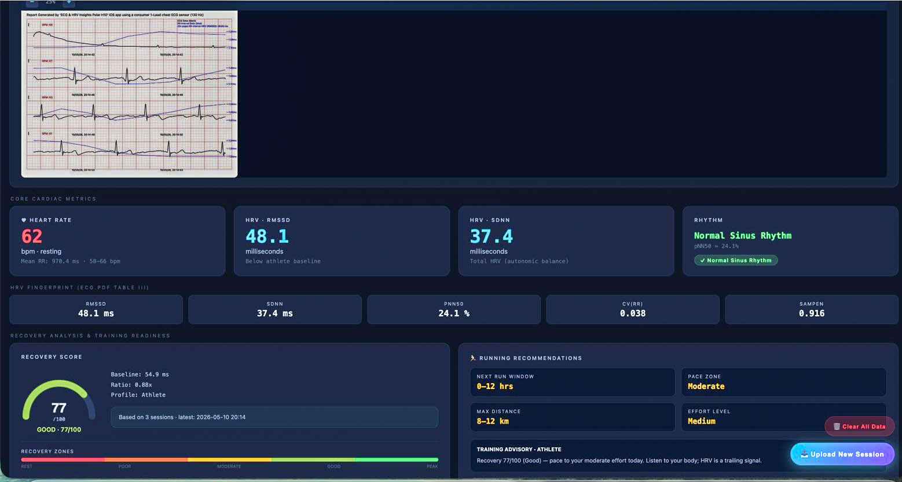Click the Mean RR 970.4 ms line
902x482 pixels.
(x=71, y=261)
